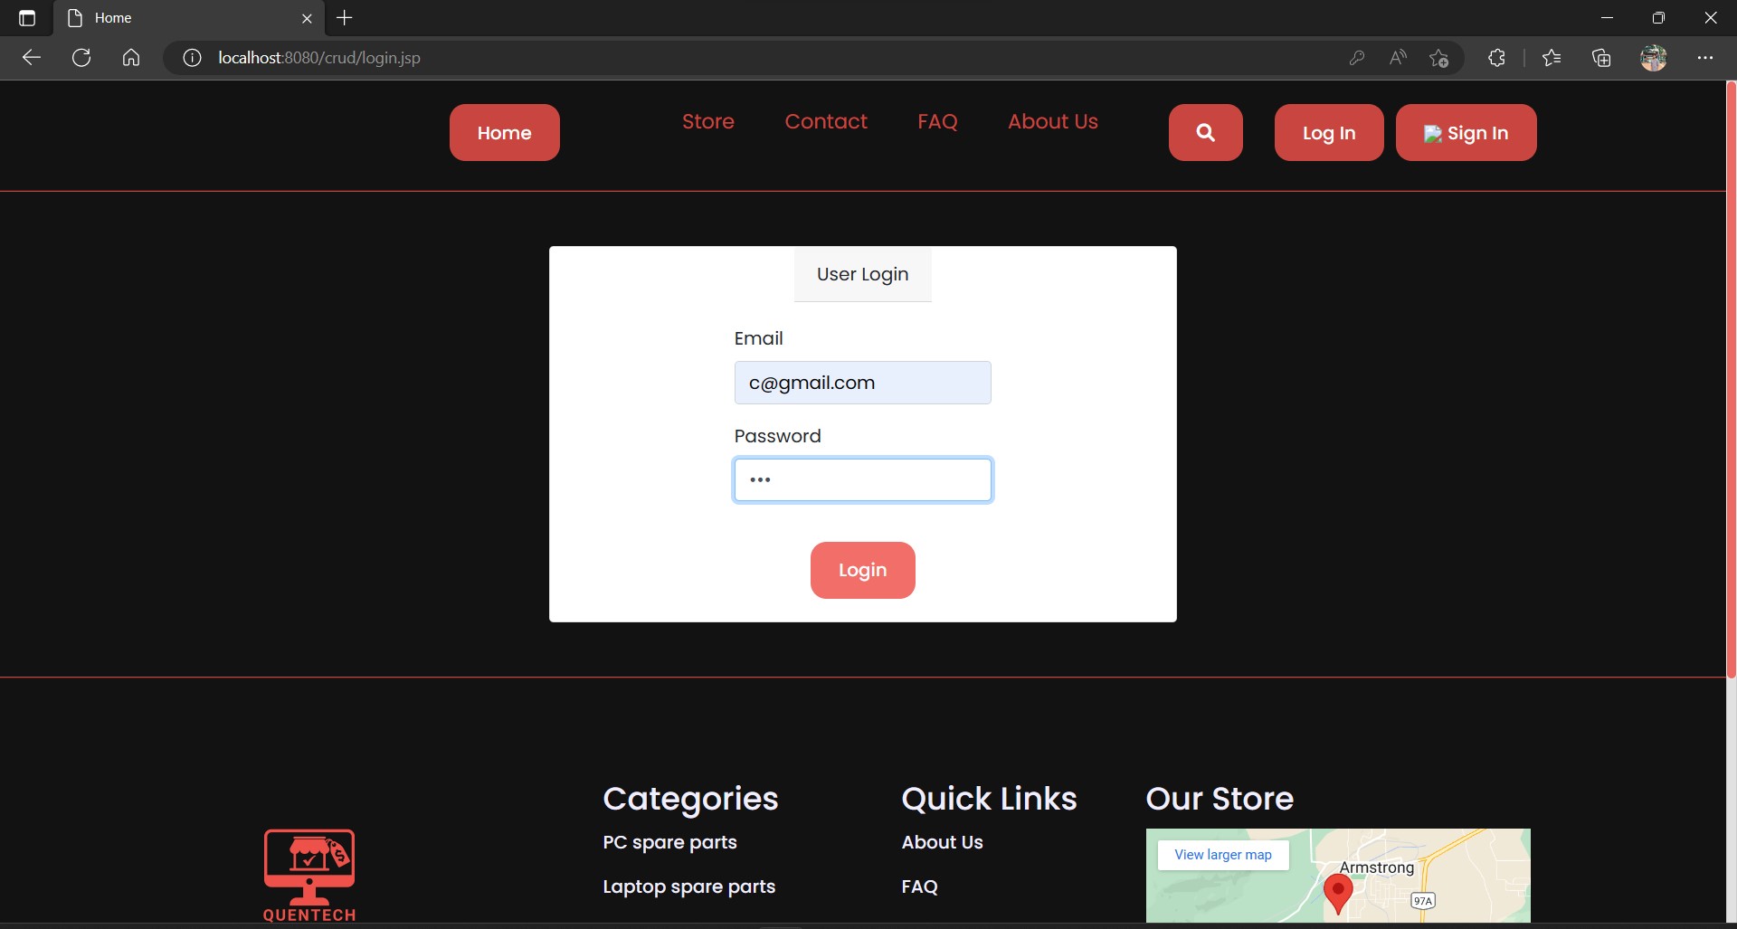Image resolution: width=1737 pixels, height=929 pixels.
Task: Open View larger map on the store map
Action: coord(1223,854)
